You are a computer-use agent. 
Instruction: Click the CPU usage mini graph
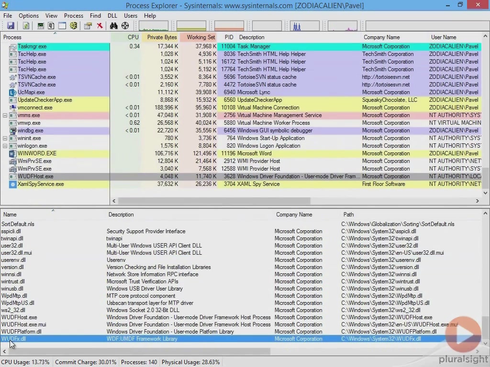point(154,26)
